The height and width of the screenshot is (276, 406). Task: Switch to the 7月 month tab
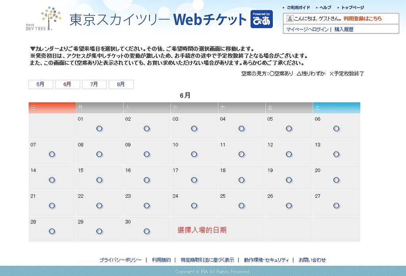point(94,84)
